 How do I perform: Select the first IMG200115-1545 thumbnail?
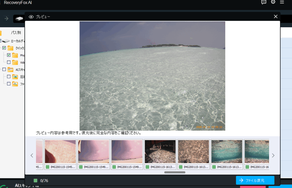point(60,151)
